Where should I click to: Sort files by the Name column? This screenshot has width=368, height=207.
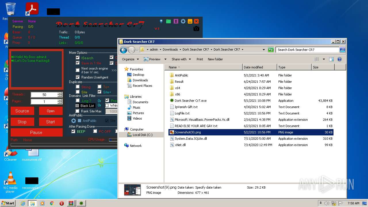[204, 67]
